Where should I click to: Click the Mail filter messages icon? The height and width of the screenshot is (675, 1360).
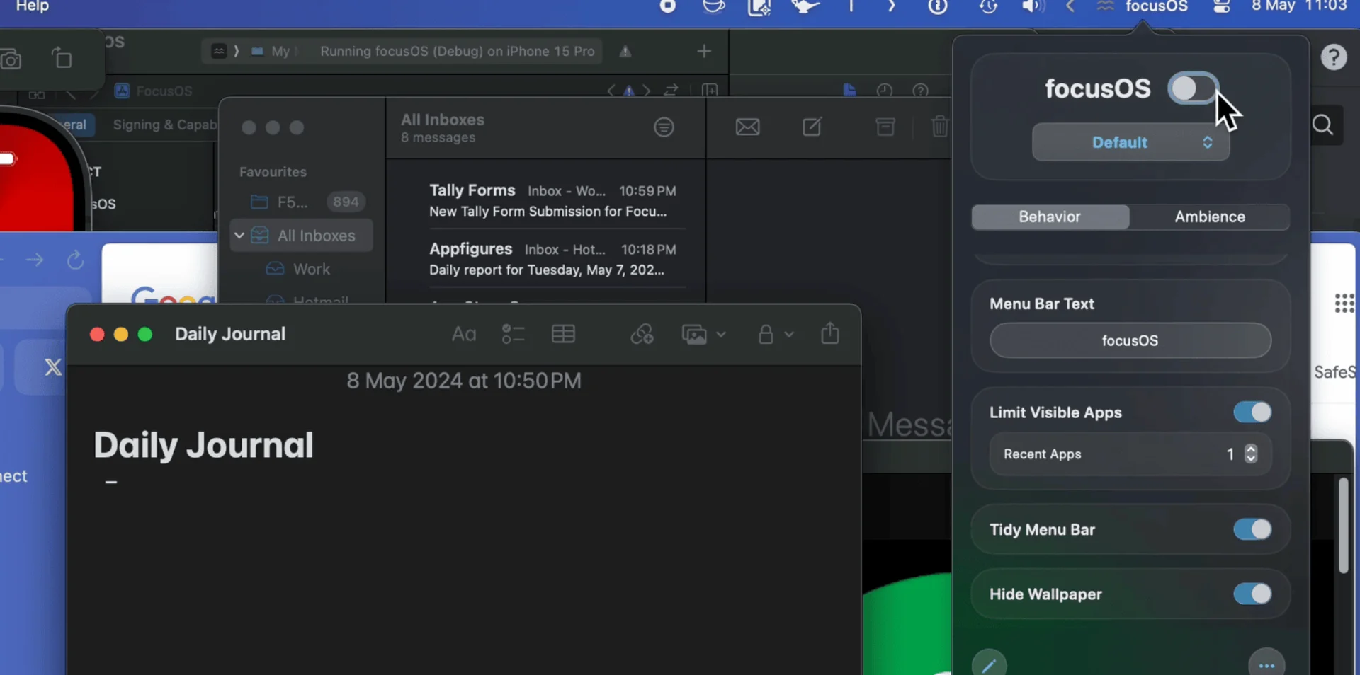click(664, 127)
